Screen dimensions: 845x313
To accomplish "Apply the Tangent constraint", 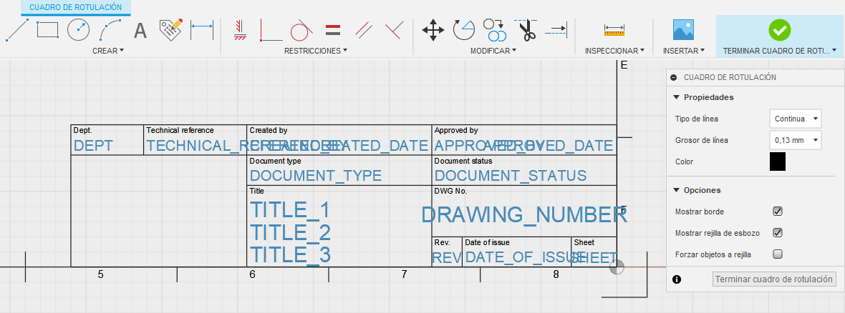I will [x=301, y=30].
